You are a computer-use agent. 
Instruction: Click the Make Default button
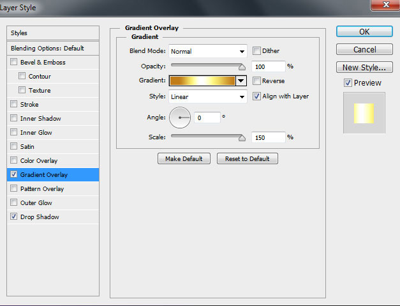coord(184,158)
